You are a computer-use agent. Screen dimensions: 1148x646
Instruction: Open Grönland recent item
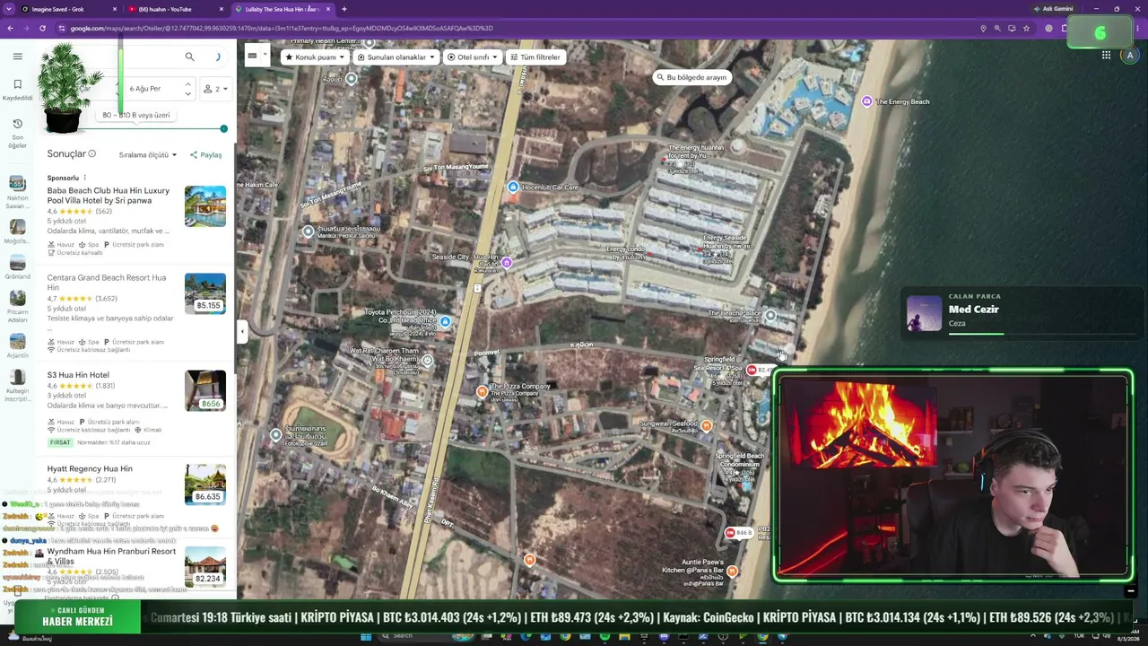pyautogui.click(x=17, y=266)
